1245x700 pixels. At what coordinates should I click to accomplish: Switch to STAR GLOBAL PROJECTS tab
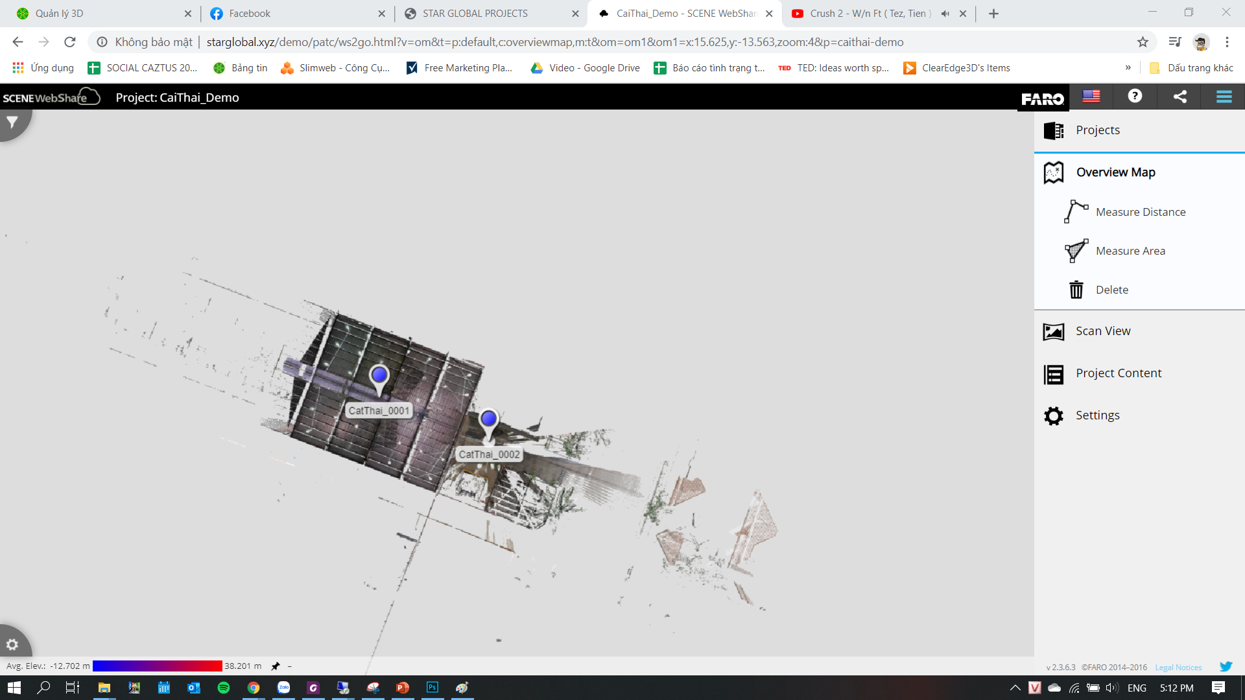(475, 14)
